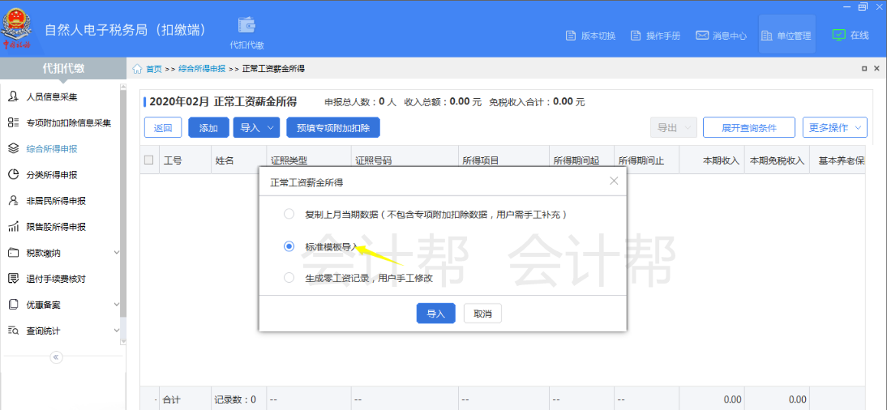This screenshot has height=410, width=887.
Task: Select 复制上月当期数据 radio option
Action: point(289,215)
